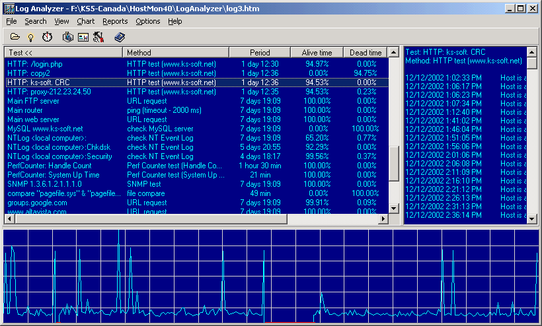Open help via the blue book icon
542x326 pixels.
click(120, 37)
